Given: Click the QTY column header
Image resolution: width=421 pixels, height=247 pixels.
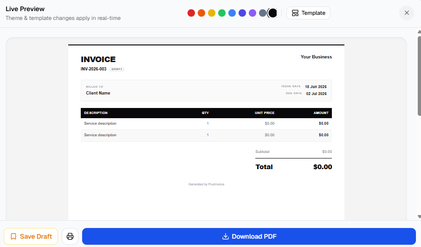Looking at the screenshot, I should coord(205,113).
